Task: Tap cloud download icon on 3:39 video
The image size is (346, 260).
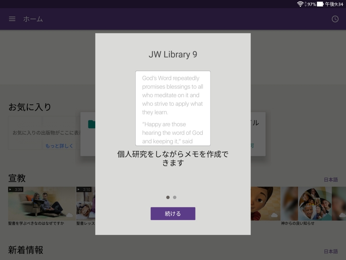Action: click(x=70, y=215)
